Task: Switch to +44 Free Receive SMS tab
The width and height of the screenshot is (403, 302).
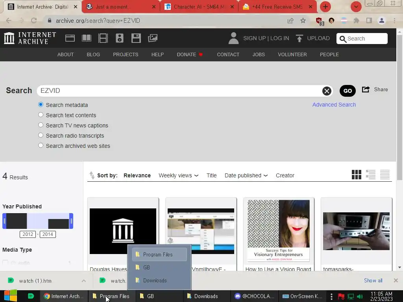Action: click(x=277, y=7)
